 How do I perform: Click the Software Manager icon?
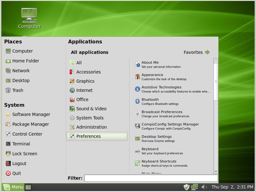(x=8, y=114)
